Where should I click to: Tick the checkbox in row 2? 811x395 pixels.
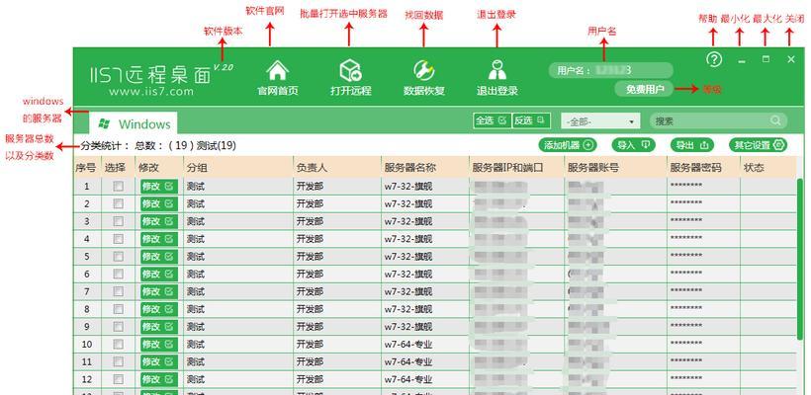pyautogui.click(x=119, y=204)
